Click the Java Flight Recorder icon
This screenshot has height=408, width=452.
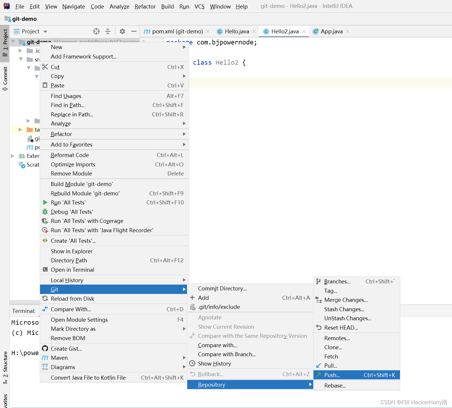(45, 230)
